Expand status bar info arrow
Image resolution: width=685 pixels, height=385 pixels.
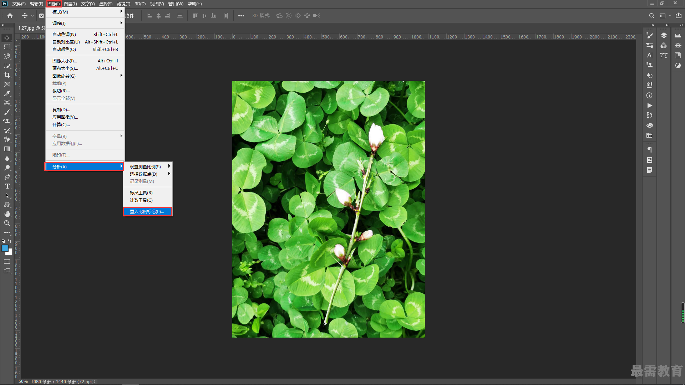pyautogui.click(x=95, y=382)
